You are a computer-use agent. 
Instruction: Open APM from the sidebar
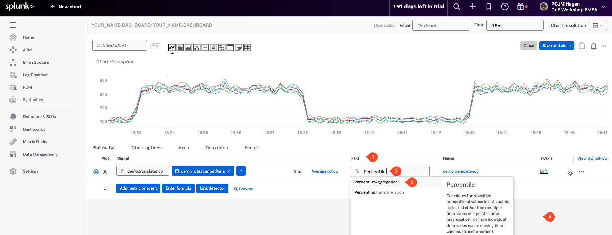point(27,50)
